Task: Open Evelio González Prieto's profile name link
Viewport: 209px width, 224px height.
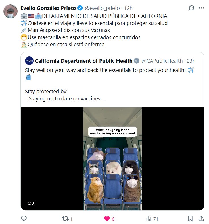Action: [x=48, y=8]
